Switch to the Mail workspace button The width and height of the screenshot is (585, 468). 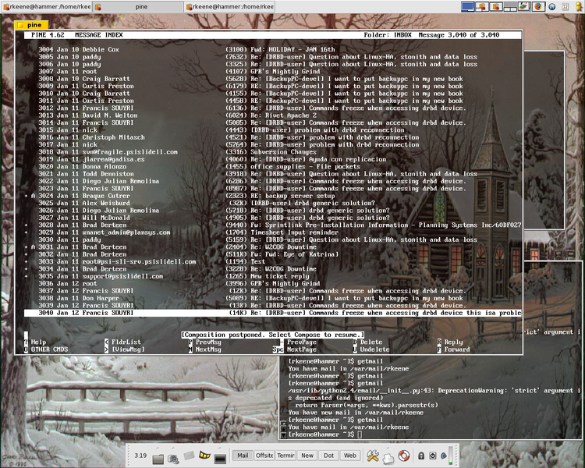[243, 456]
